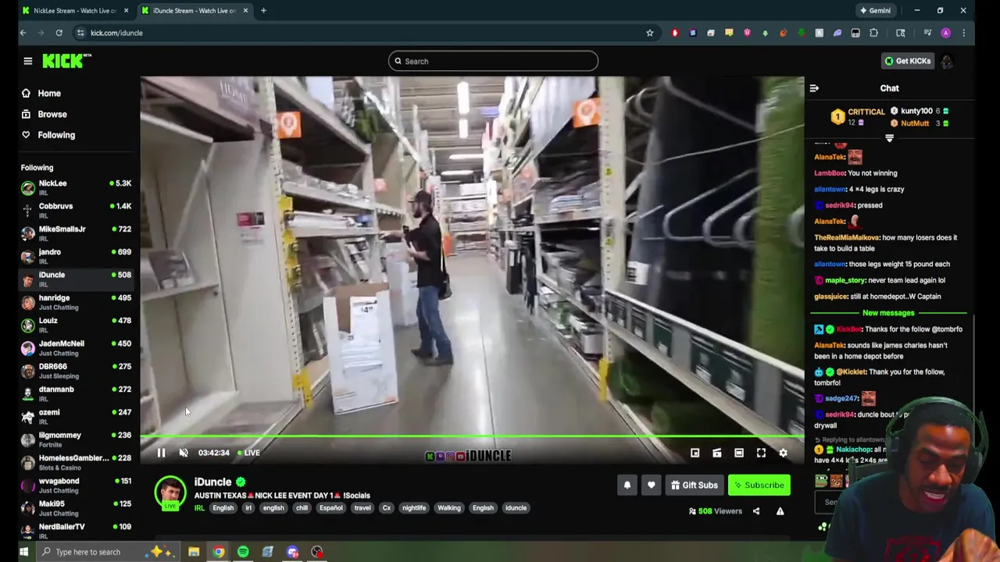Open File Explorer from taskbar

(x=194, y=552)
